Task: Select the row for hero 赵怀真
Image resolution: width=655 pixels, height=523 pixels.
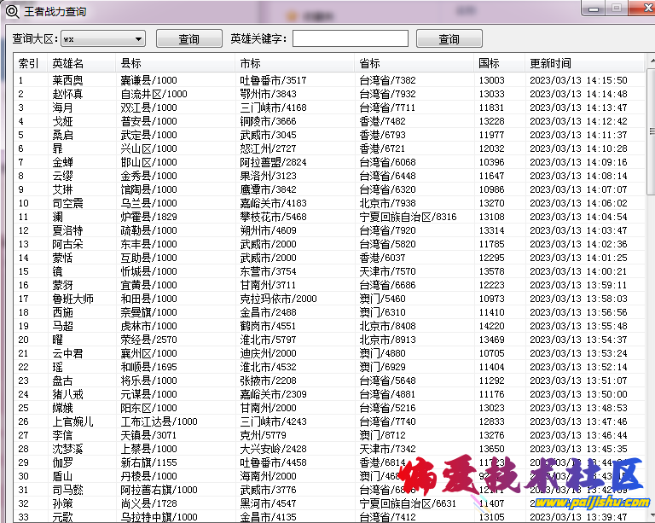Action: (68, 94)
